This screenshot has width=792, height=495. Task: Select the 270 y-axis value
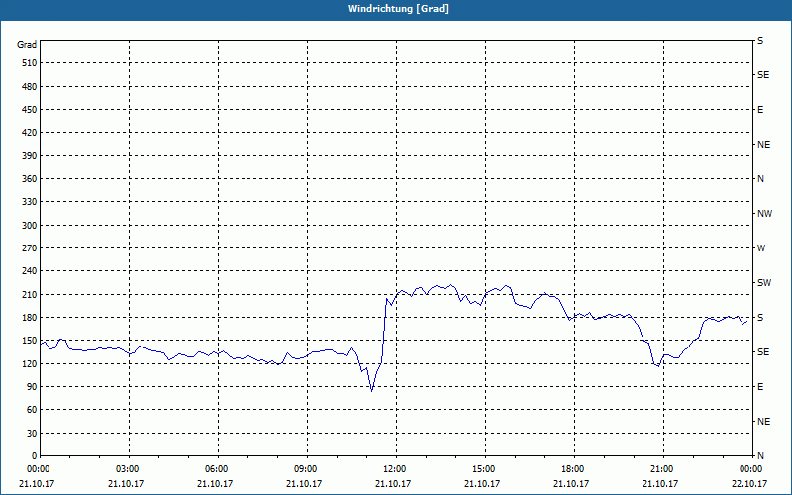(30, 248)
